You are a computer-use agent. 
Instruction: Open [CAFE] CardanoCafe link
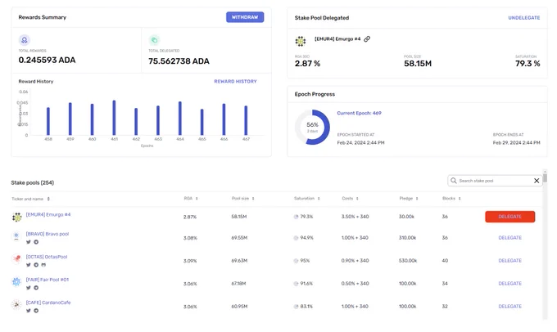(x=48, y=303)
